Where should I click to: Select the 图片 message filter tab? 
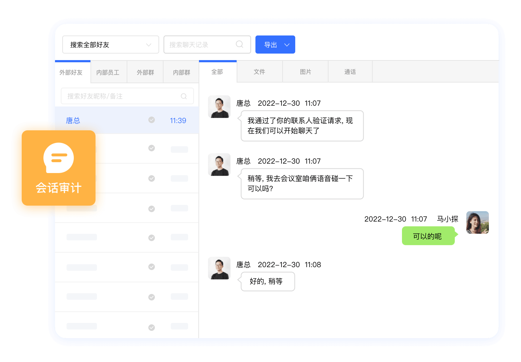point(305,72)
